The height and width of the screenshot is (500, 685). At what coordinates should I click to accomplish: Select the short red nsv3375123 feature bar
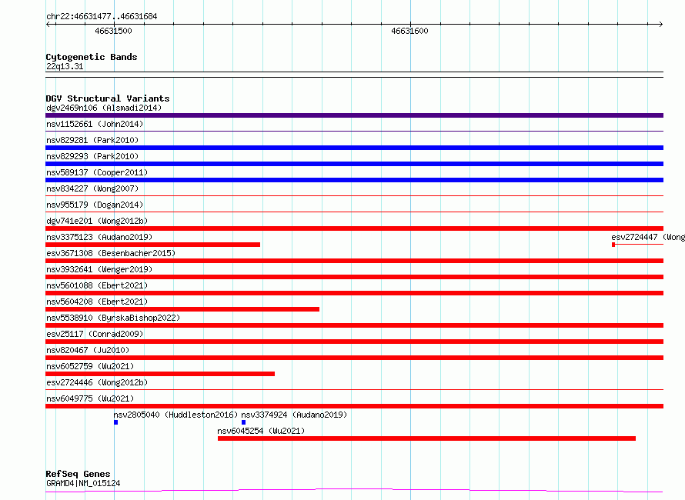[153, 245]
